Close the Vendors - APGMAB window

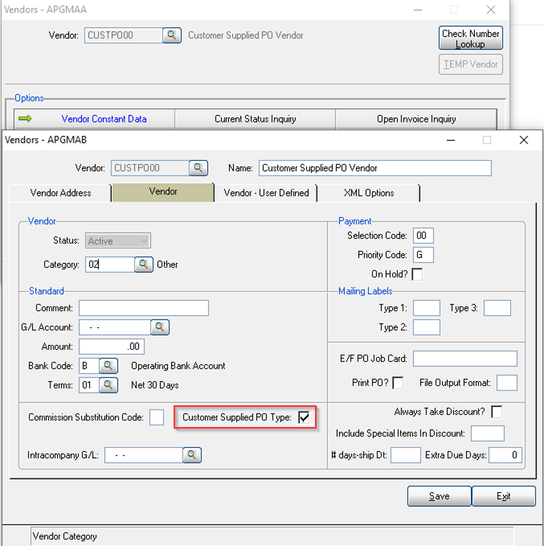pyautogui.click(x=524, y=140)
